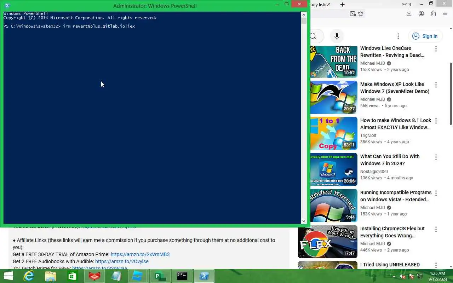Click the YouTube Sign in button
Viewport: 453px width, 283px height.
pos(425,36)
